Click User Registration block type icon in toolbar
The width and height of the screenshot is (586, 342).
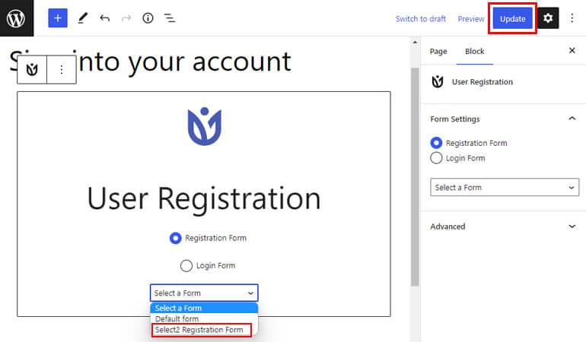click(x=32, y=69)
